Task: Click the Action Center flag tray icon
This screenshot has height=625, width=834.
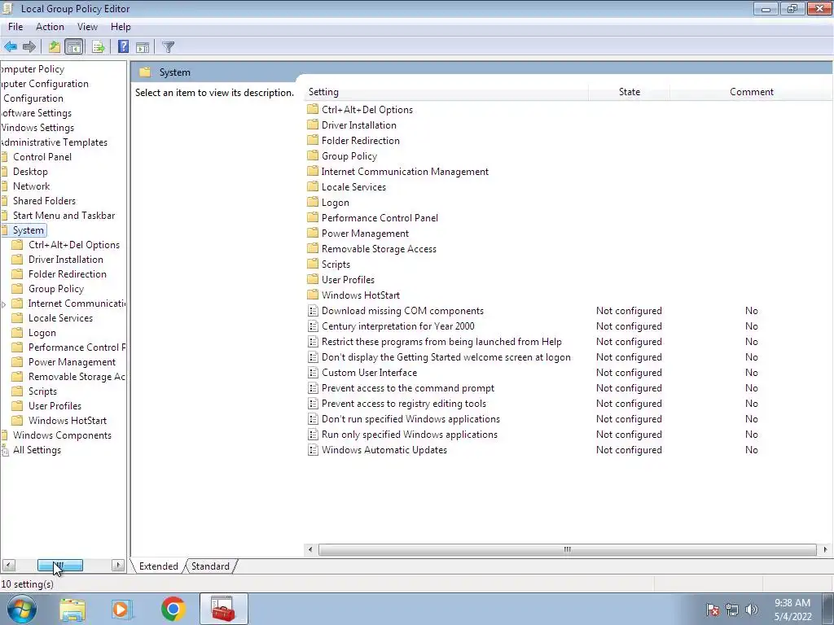Action: tap(713, 610)
